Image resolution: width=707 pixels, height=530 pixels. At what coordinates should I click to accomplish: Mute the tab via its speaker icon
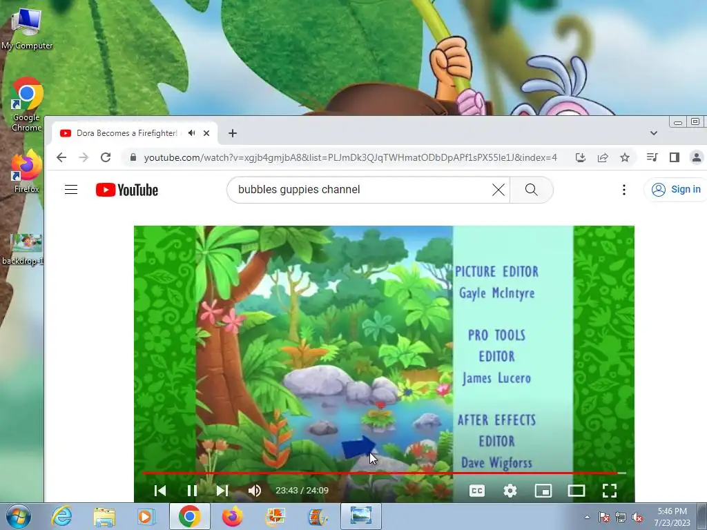pyautogui.click(x=192, y=133)
